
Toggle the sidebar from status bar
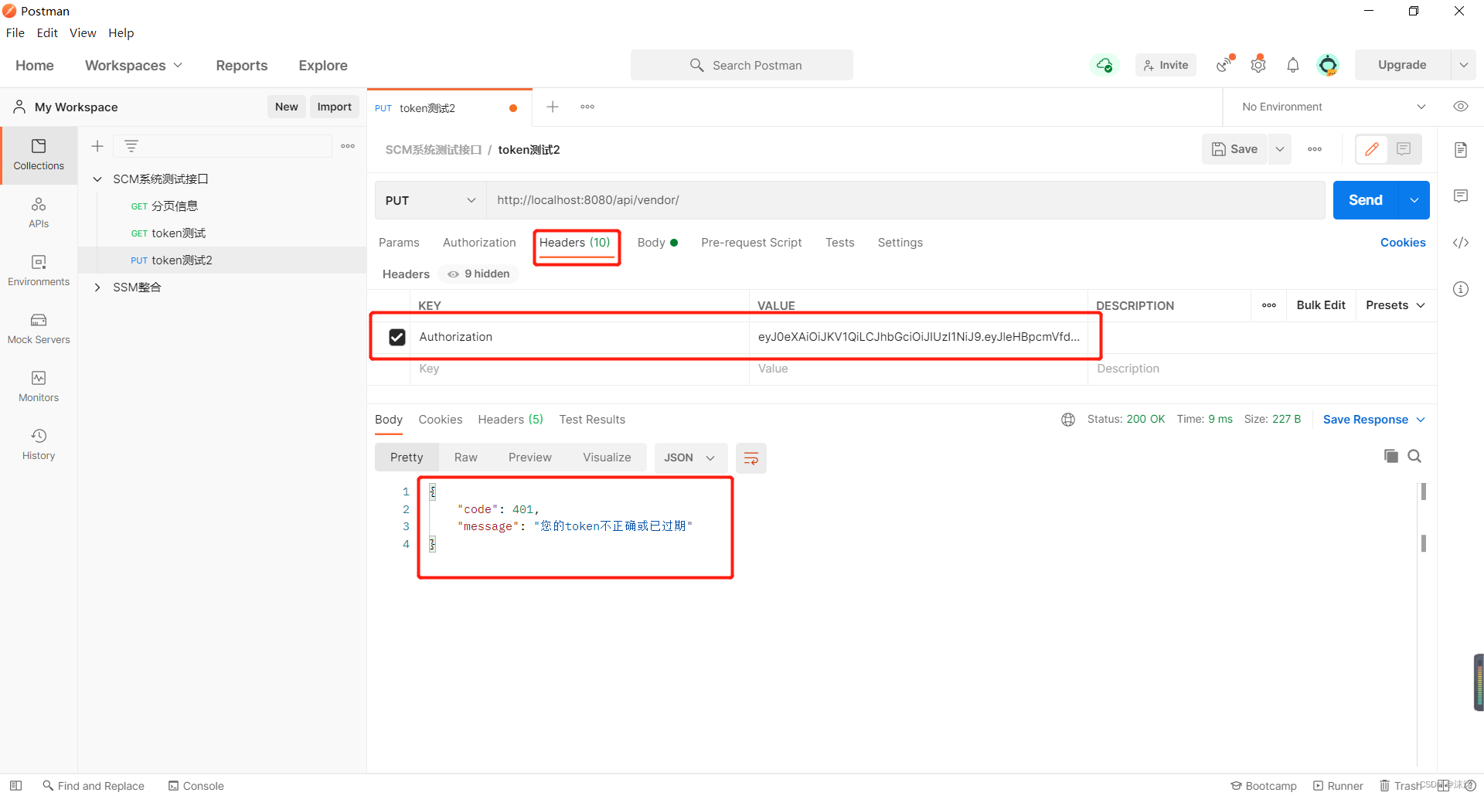15,785
